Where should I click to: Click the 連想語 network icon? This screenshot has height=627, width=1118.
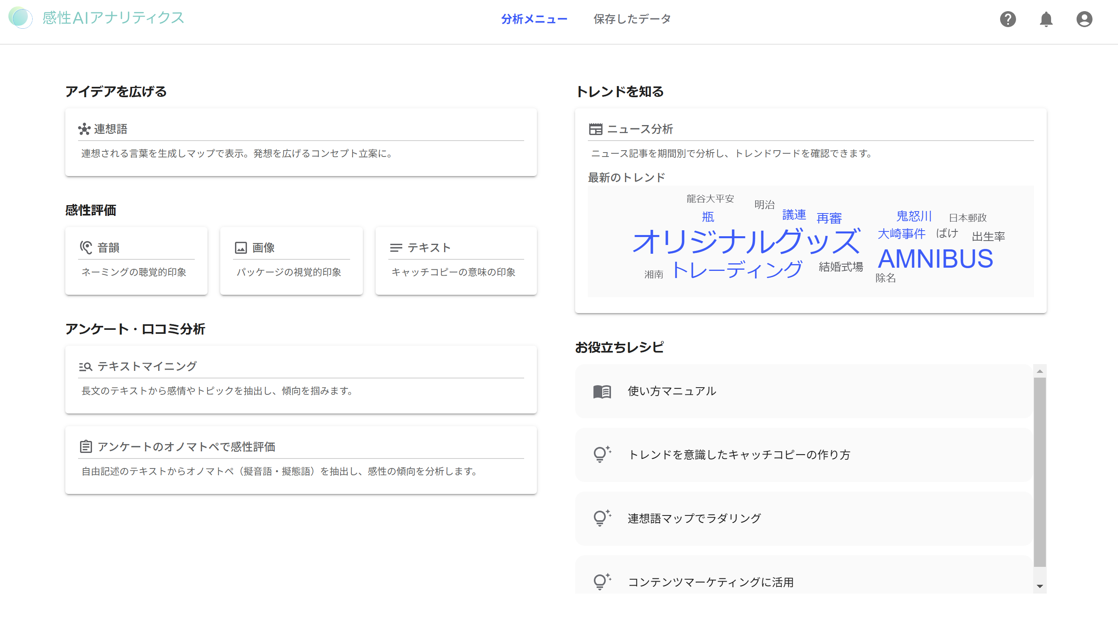(84, 129)
